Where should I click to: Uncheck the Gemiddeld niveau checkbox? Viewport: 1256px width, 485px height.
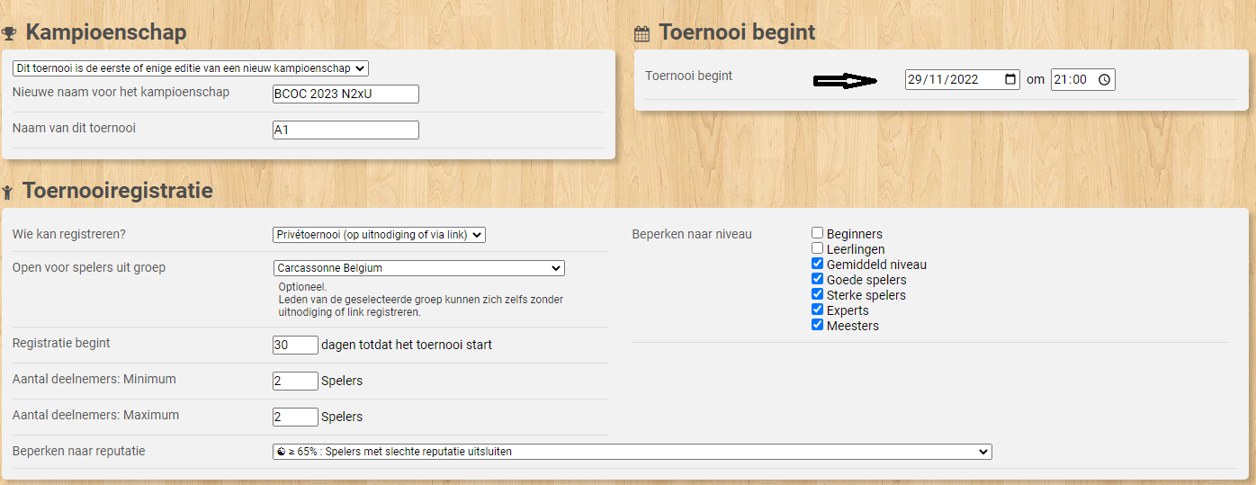click(817, 264)
